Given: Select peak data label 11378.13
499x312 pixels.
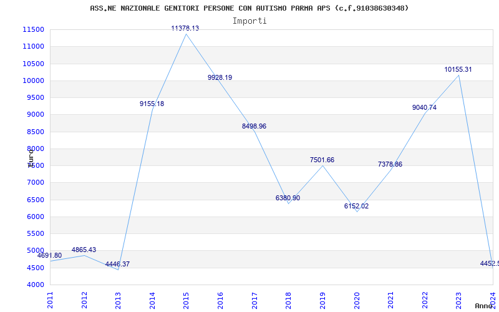Looking at the screenshot, I should coord(185,28).
